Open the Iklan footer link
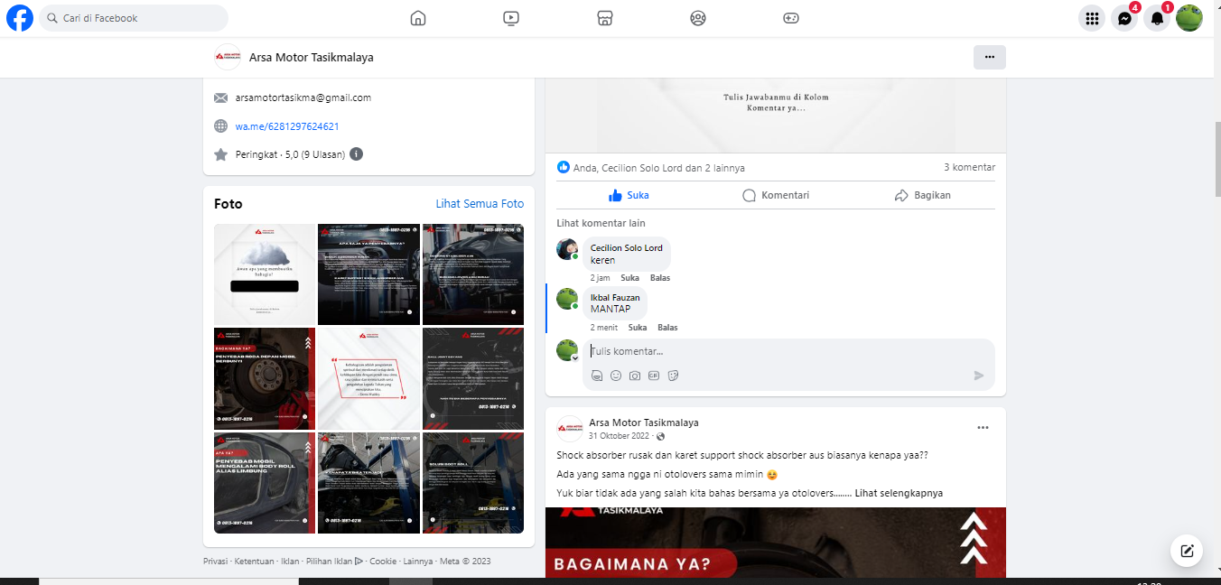Viewport: 1221px width, 585px height. click(x=290, y=561)
